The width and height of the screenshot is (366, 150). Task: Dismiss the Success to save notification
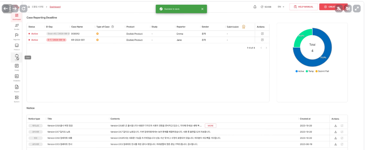(202, 9)
